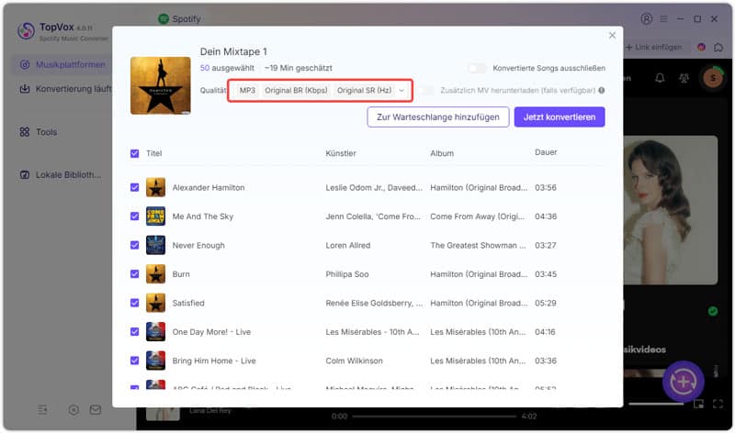The width and height of the screenshot is (735, 433).
Task: Click the info icon next to MV herunterladen
Action: 602,90
